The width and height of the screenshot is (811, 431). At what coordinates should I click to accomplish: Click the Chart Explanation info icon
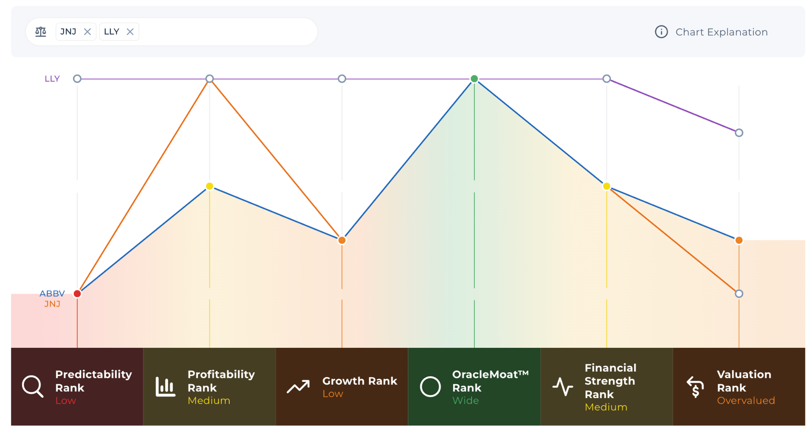661,32
